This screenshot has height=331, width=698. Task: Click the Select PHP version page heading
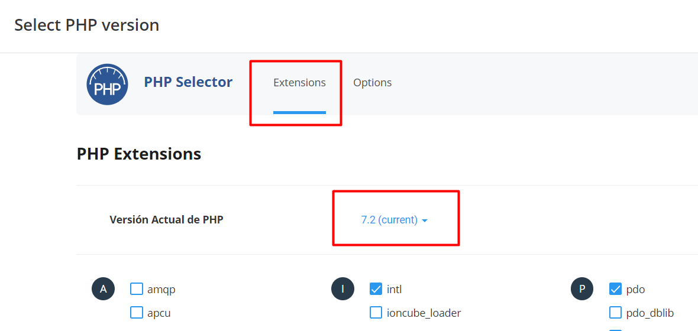[87, 25]
